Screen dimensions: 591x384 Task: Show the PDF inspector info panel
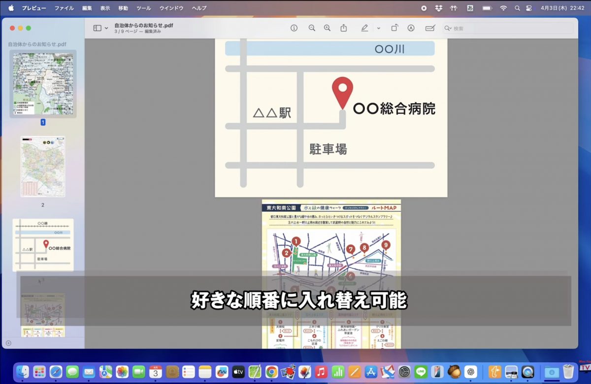click(x=294, y=28)
